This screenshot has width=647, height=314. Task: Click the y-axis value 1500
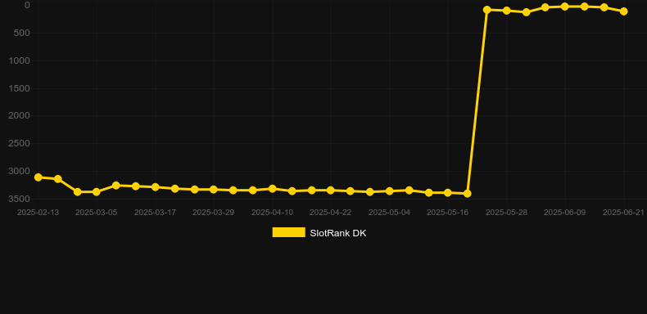pyautogui.click(x=20, y=88)
